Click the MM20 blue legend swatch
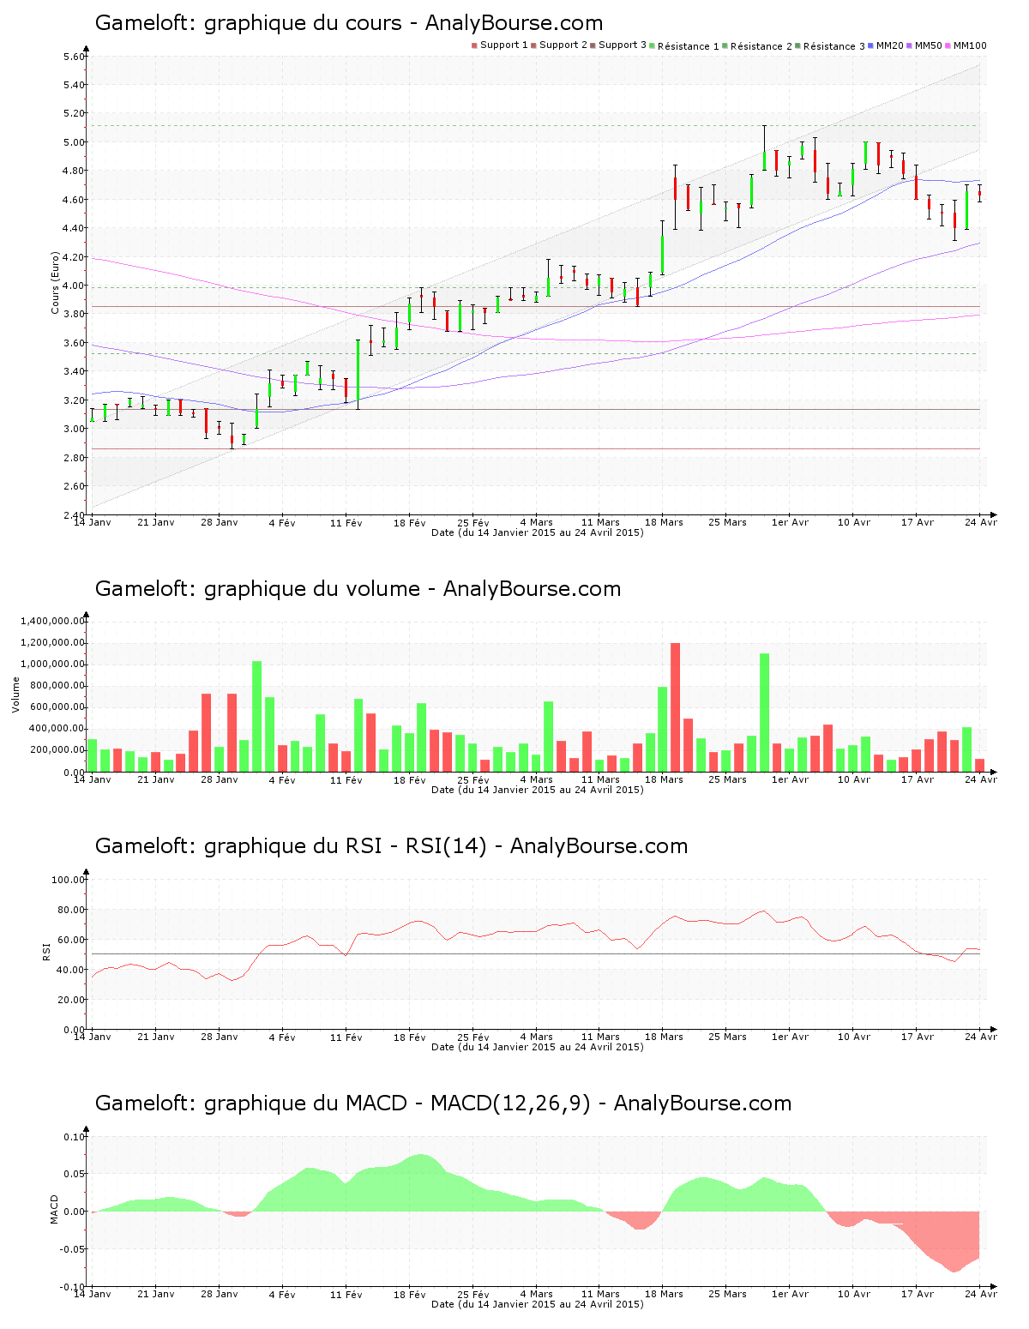This screenshot has height=1329, width=1029. coord(871,45)
